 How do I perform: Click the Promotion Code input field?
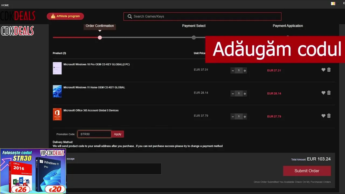pos(94,134)
